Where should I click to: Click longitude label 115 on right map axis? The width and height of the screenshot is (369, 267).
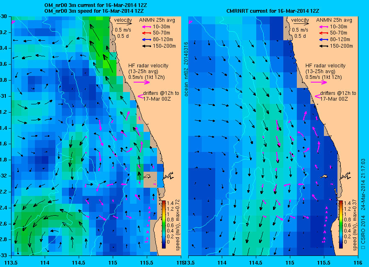point(290,262)
